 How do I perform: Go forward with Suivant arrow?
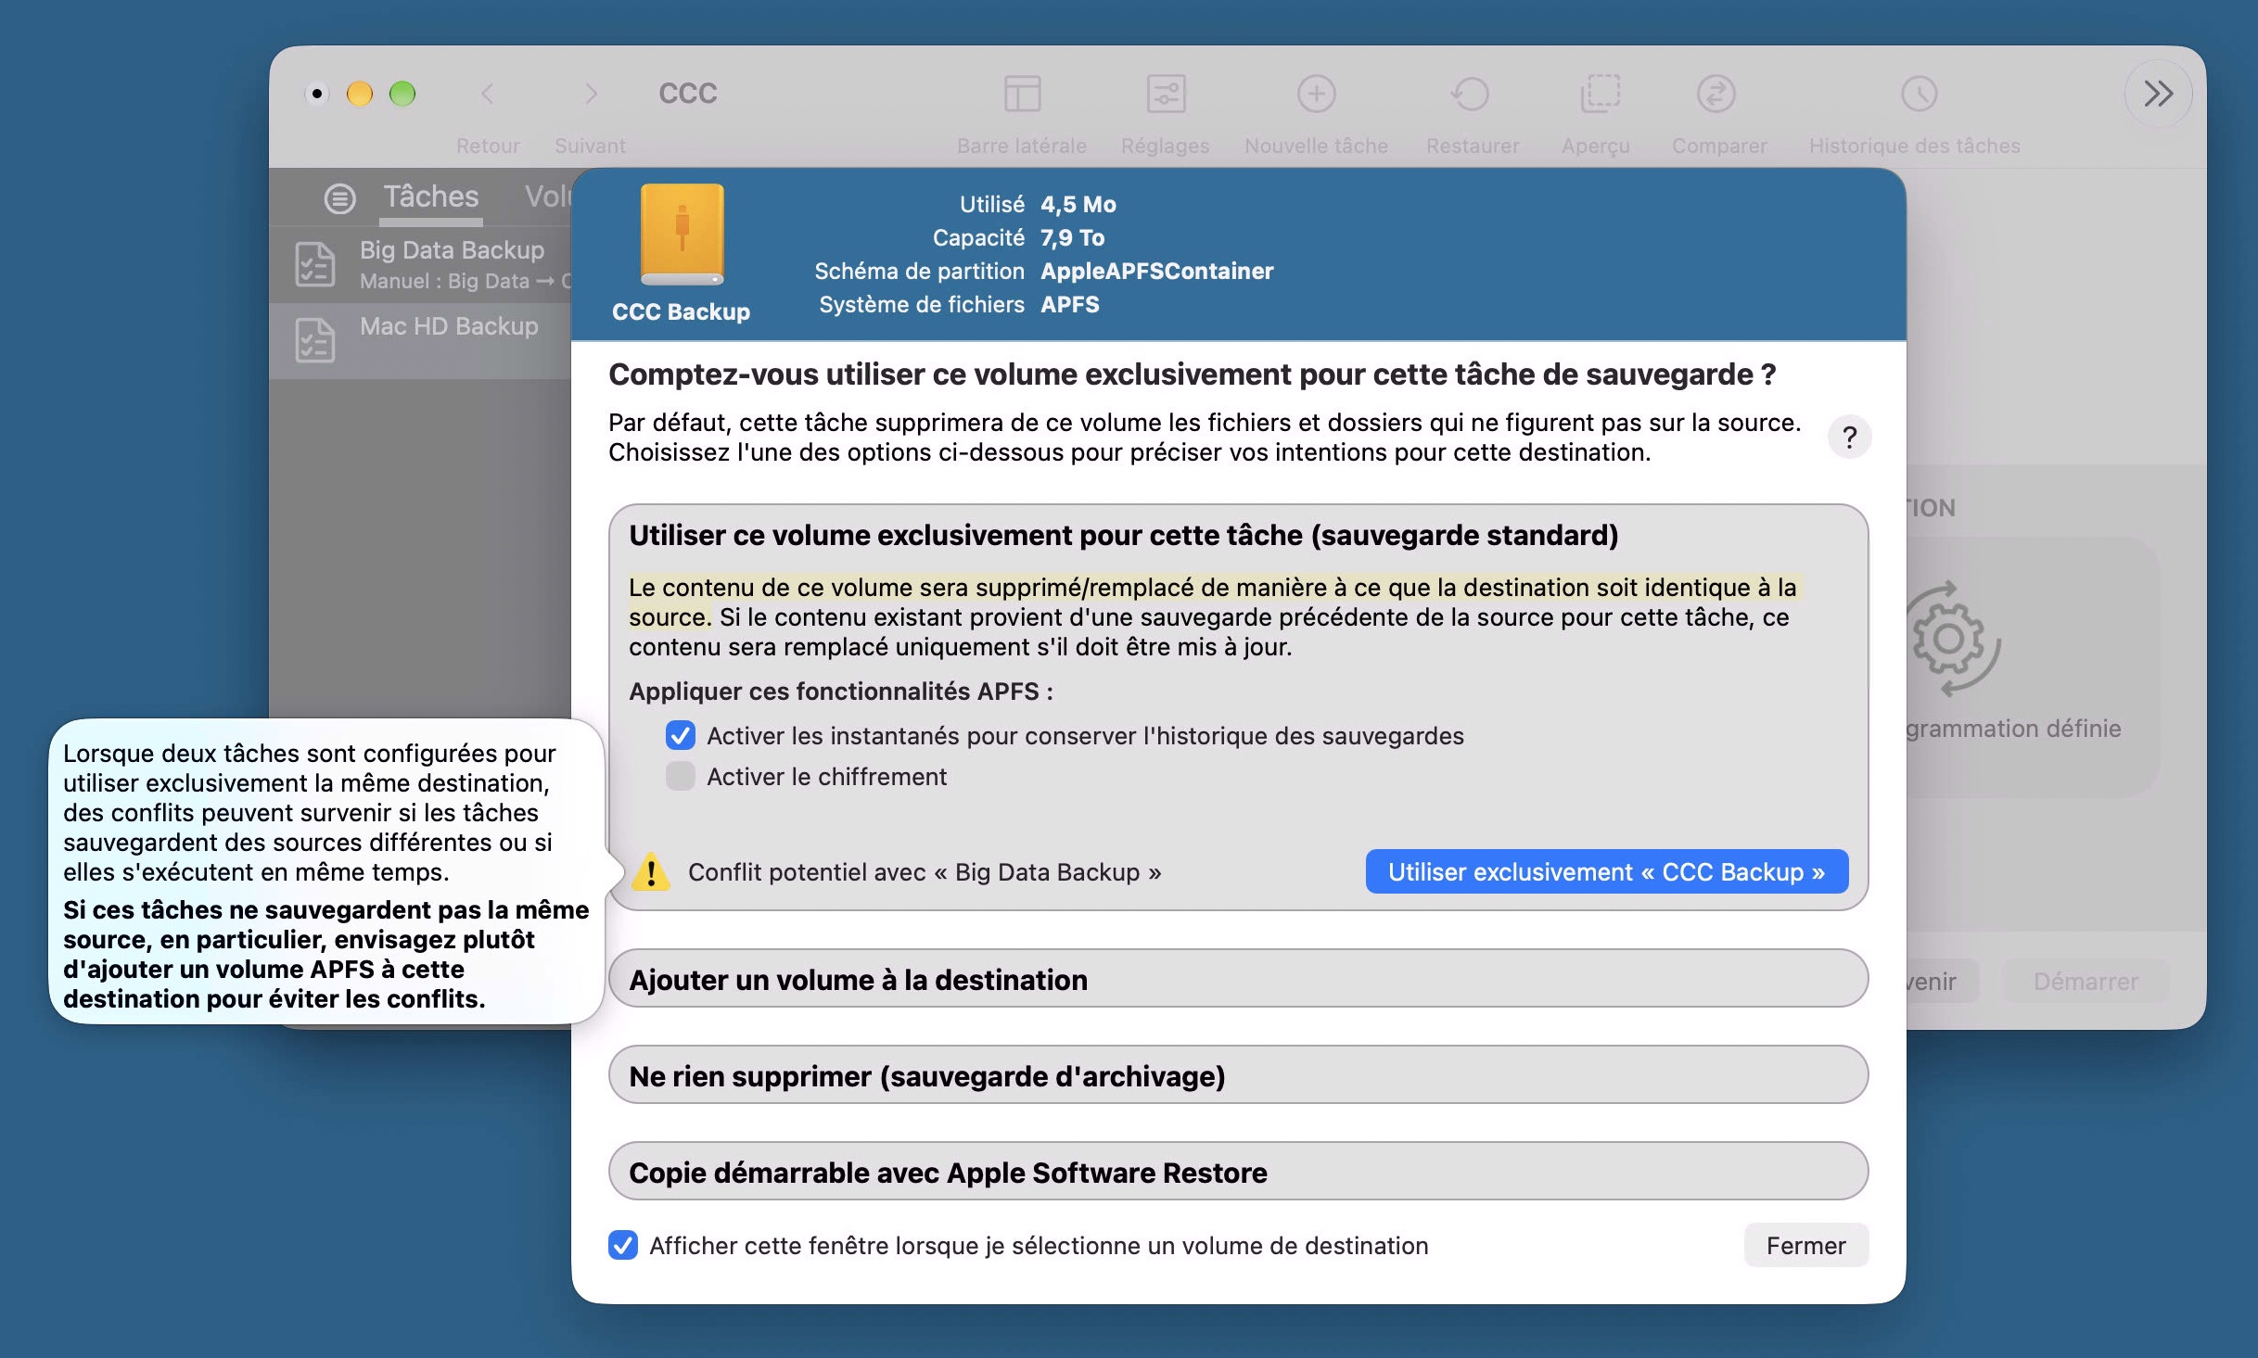[591, 94]
